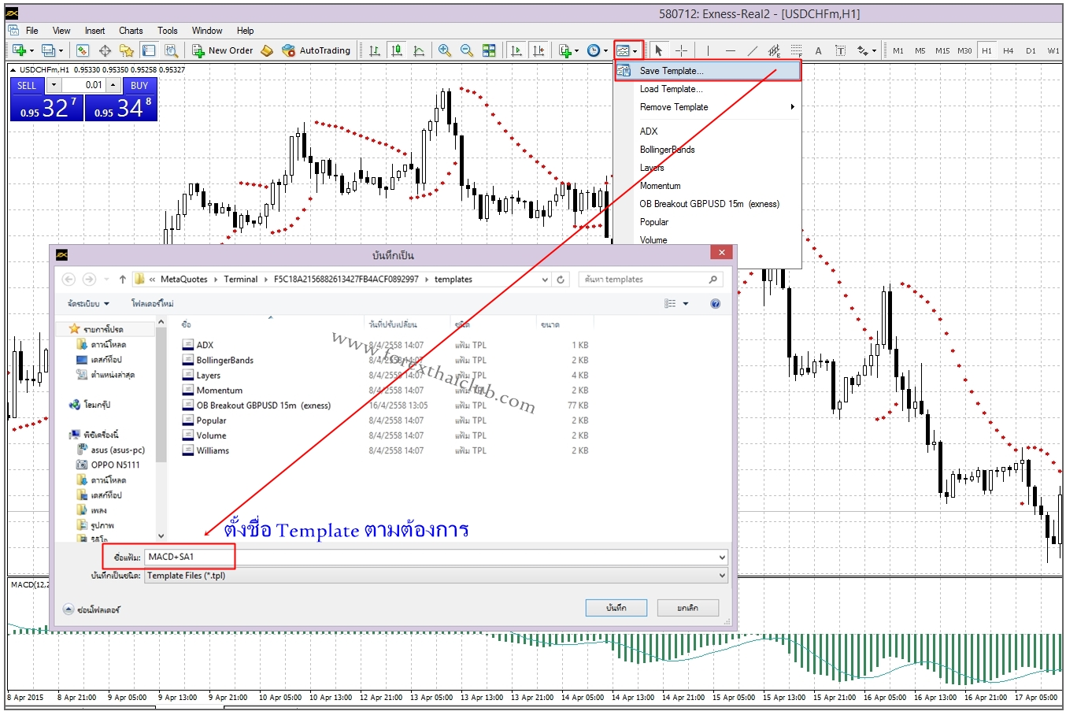Image resolution: width=1066 pixels, height=715 pixels.
Task: Choose Save Template... from the dropdown menu
Action: tap(707, 71)
